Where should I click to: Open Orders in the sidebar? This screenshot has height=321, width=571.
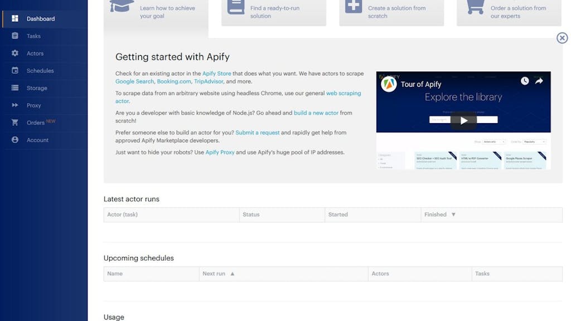pos(44,123)
